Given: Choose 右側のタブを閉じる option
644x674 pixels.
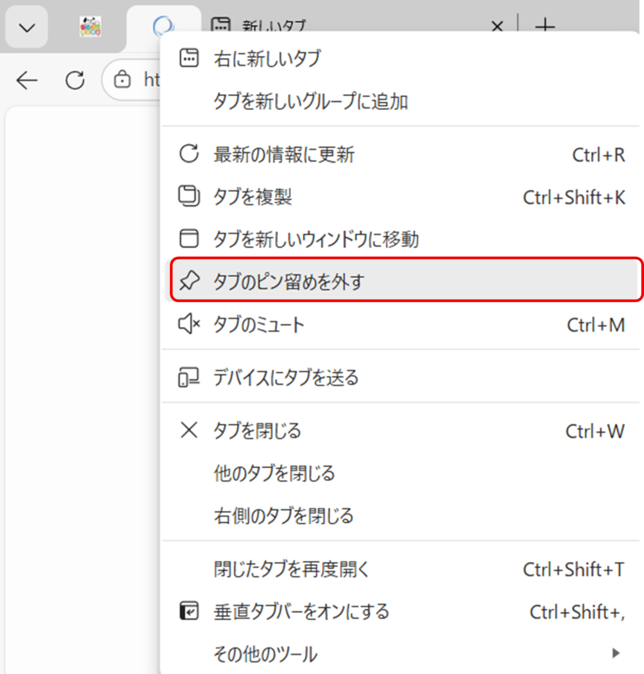Looking at the screenshot, I should tap(283, 515).
